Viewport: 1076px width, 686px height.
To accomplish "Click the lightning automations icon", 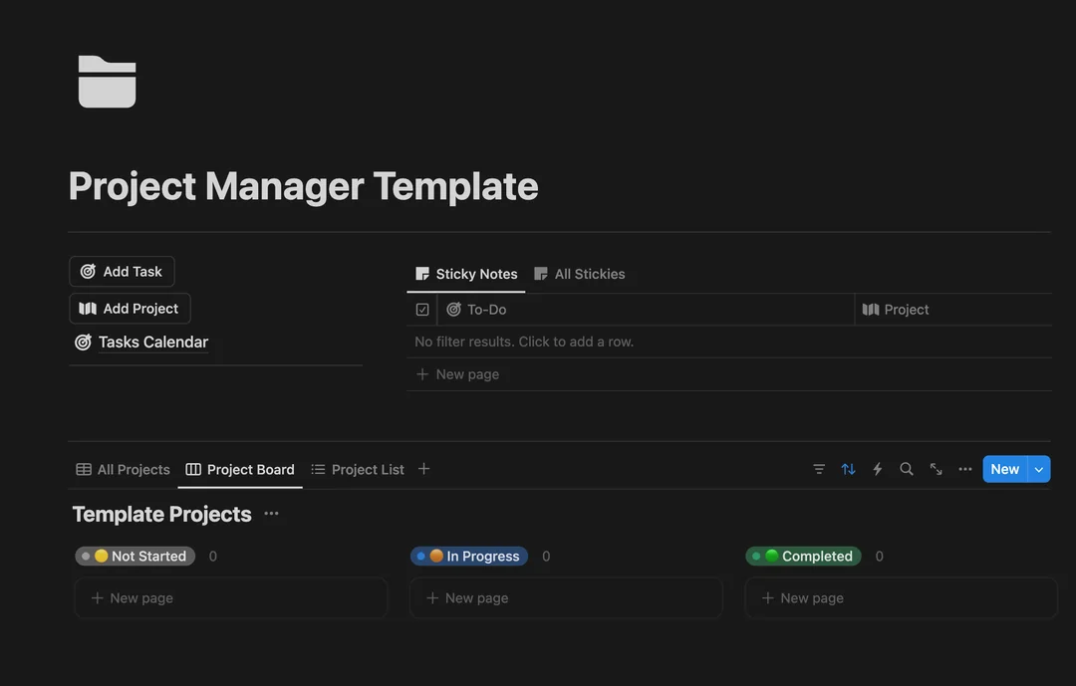I will pos(877,469).
